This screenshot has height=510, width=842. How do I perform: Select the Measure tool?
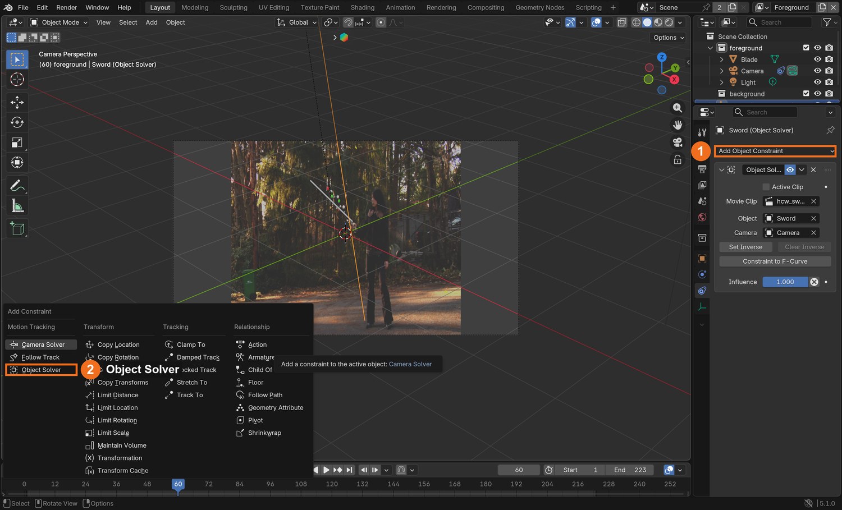pos(17,206)
